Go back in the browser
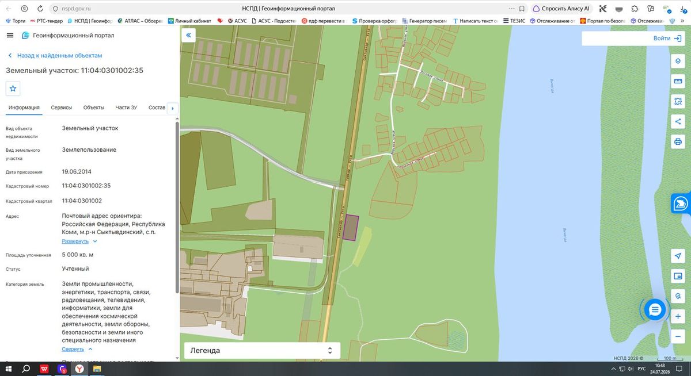 pyautogui.click(x=9, y=9)
